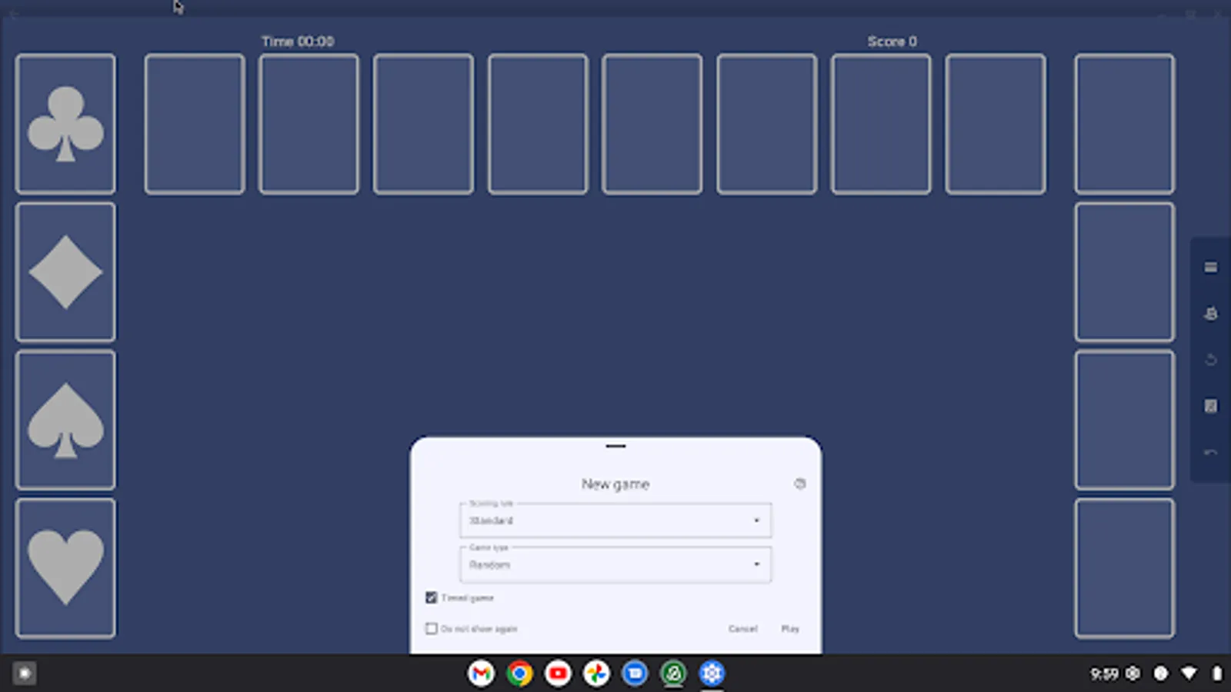Select the diamonds foundation pile
Image resolution: width=1231 pixels, height=692 pixels.
coord(65,271)
